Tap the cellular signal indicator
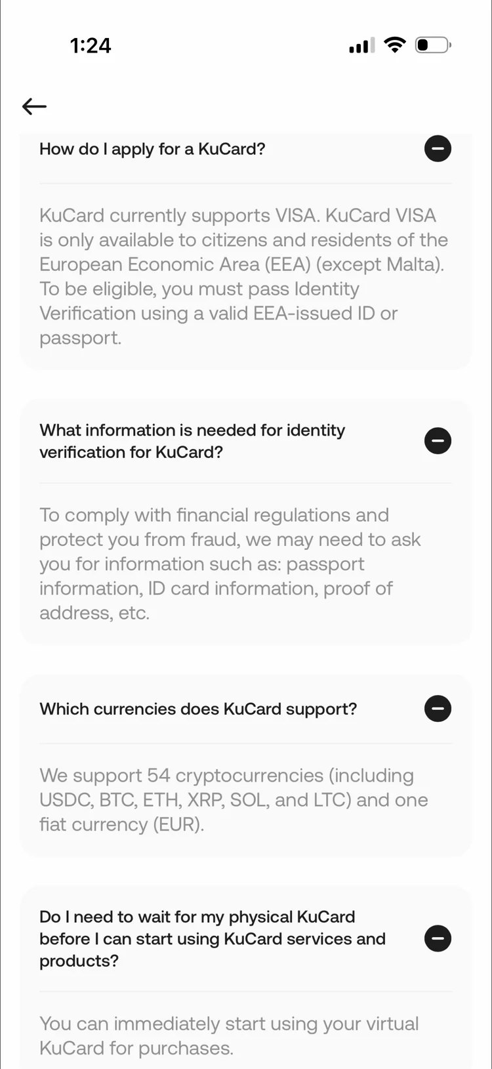The image size is (492, 1069). (x=360, y=45)
